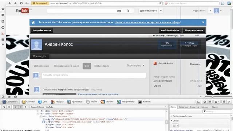Open the dropdown arrow beside upload video

pyautogui.click(x=161, y=11)
